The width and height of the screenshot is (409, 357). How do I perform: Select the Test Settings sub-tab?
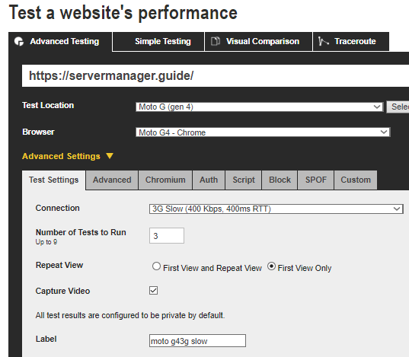pyautogui.click(x=54, y=180)
